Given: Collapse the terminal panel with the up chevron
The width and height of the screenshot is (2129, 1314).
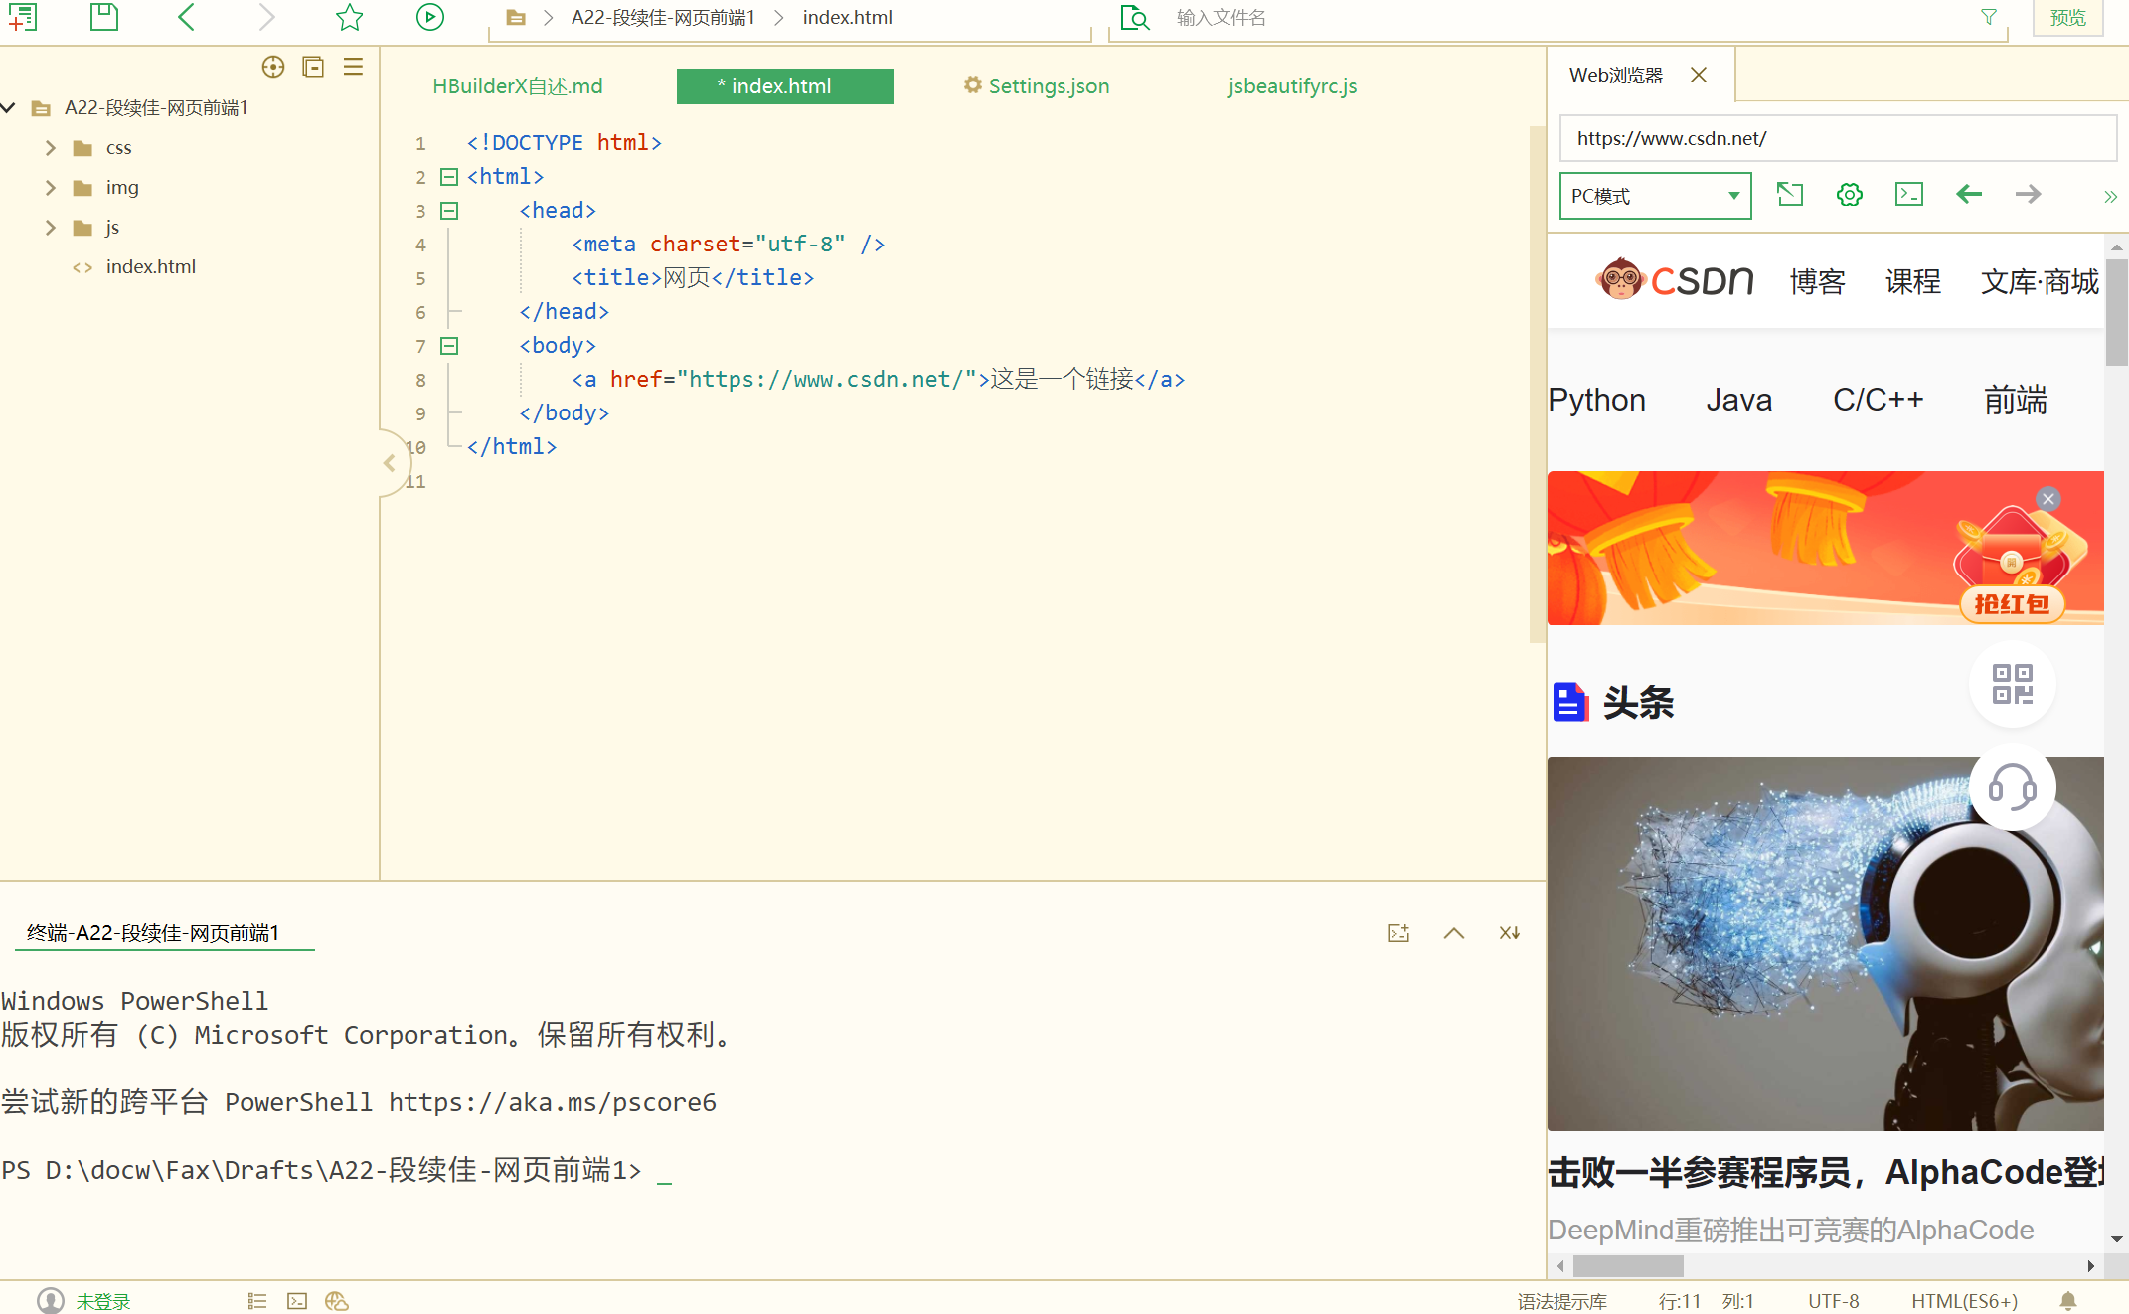Looking at the screenshot, I should [1454, 932].
